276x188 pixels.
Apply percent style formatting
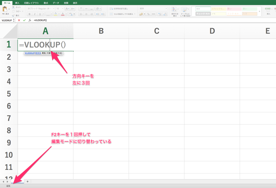149,14
